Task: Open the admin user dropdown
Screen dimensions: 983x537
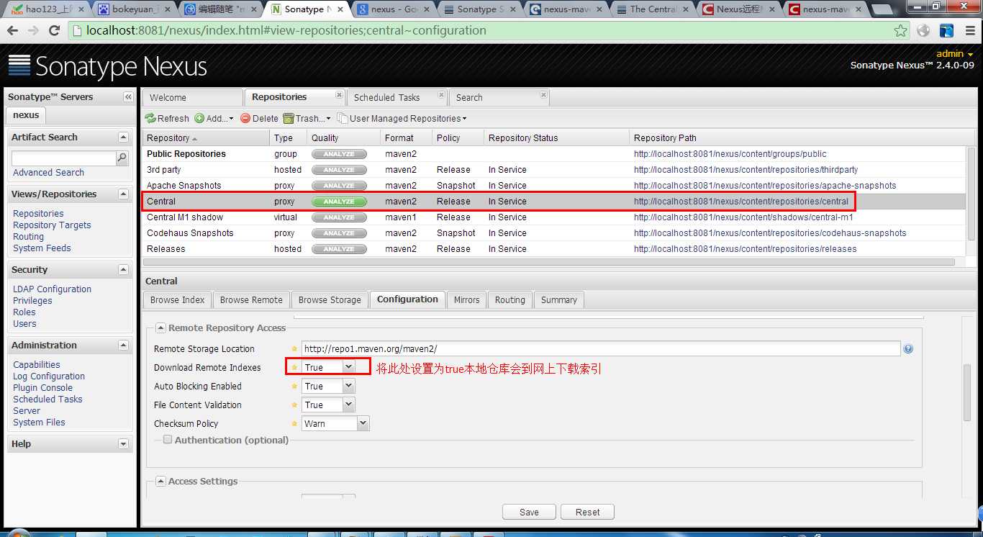Action: click(x=955, y=54)
